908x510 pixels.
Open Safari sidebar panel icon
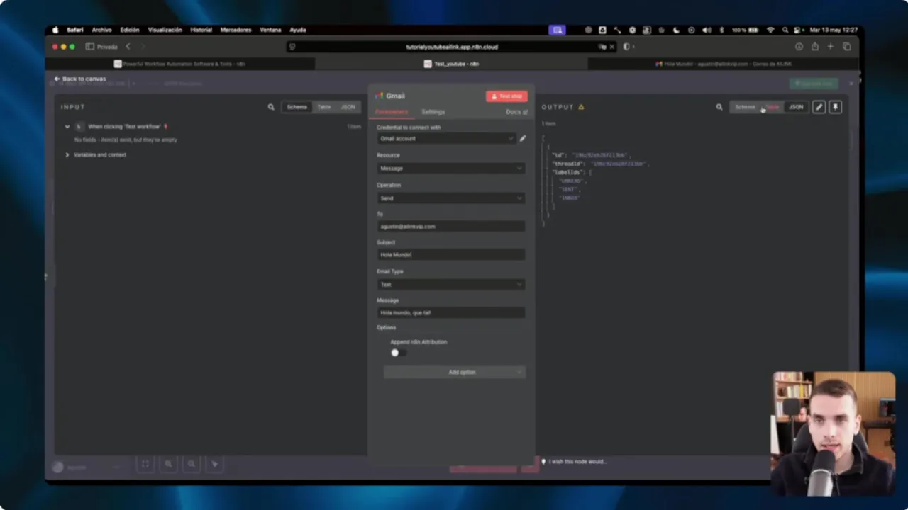click(x=90, y=47)
